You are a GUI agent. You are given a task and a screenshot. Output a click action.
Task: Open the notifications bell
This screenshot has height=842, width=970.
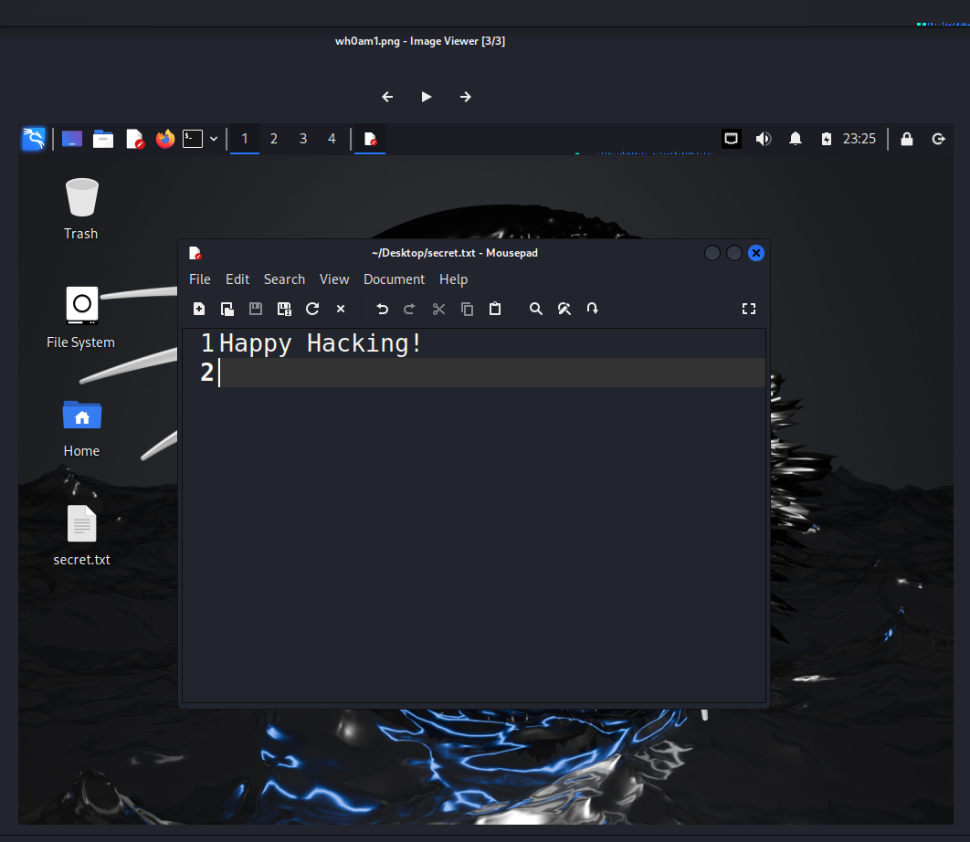[796, 139]
